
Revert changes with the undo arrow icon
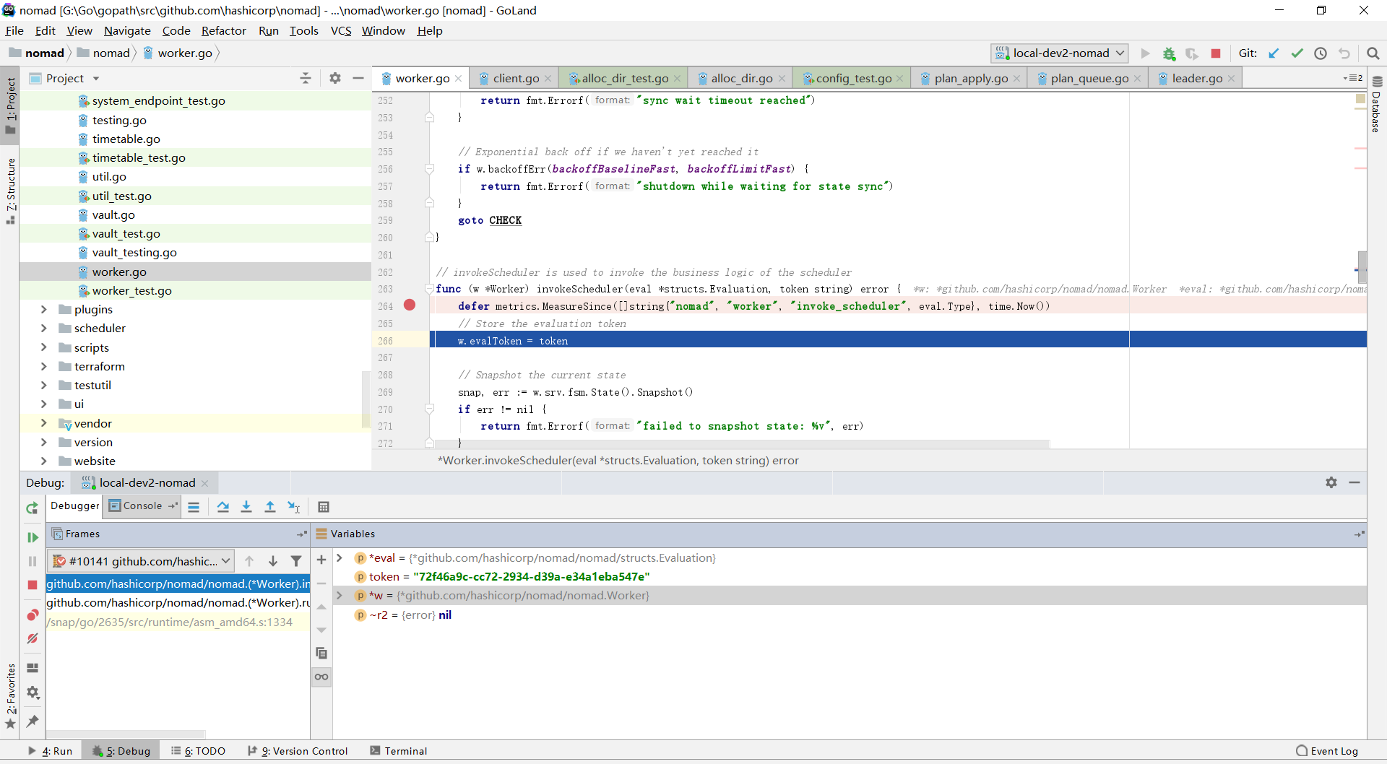pyautogui.click(x=1344, y=53)
